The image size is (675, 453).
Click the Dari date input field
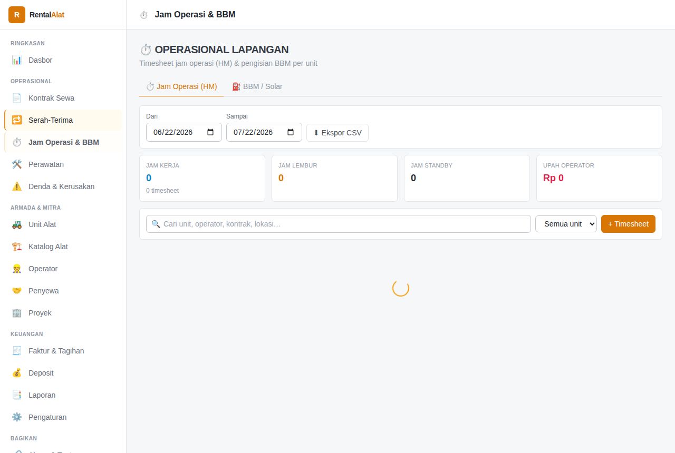[184, 132]
